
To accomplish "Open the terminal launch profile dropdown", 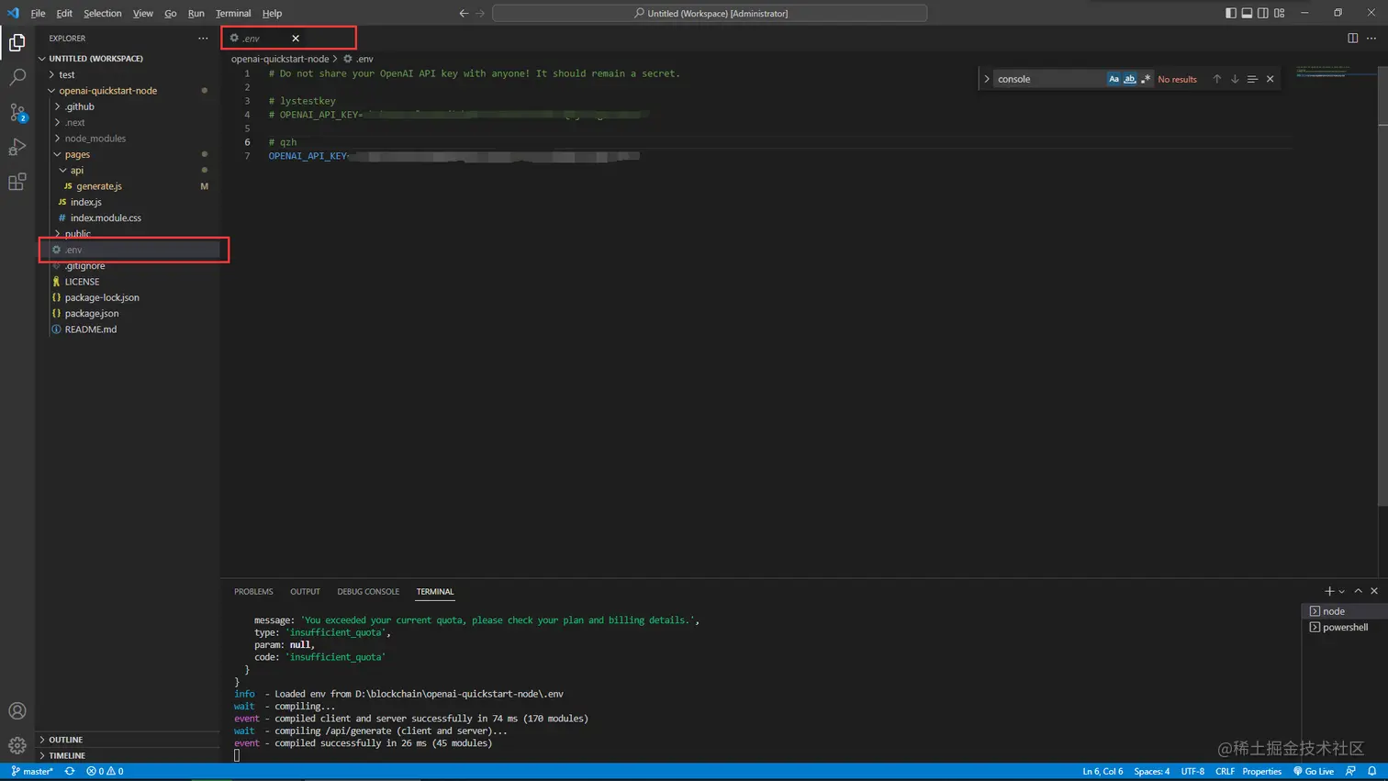I will (x=1342, y=592).
